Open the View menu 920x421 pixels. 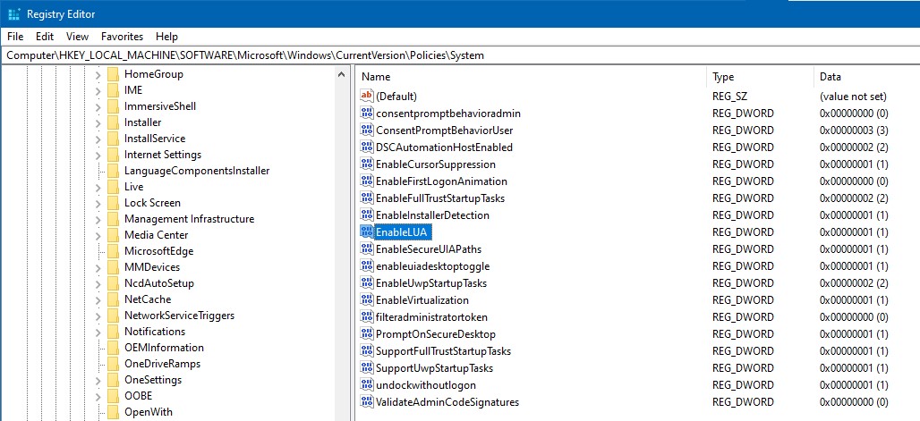77,37
